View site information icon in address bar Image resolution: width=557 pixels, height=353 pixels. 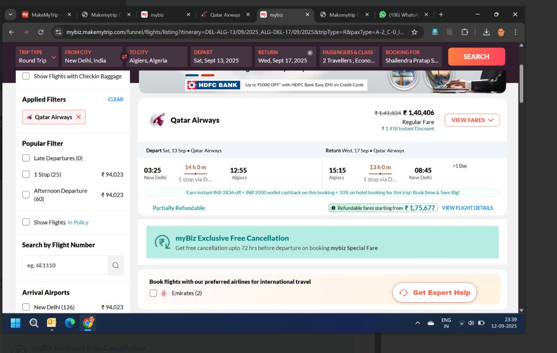point(58,32)
